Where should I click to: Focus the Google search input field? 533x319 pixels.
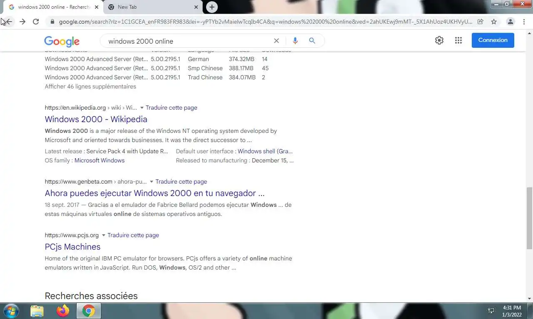(x=187, y=41)
